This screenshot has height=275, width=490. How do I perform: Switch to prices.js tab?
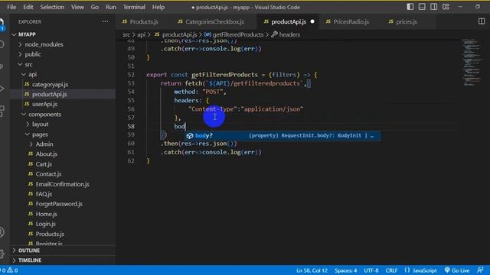coord(407,21)
